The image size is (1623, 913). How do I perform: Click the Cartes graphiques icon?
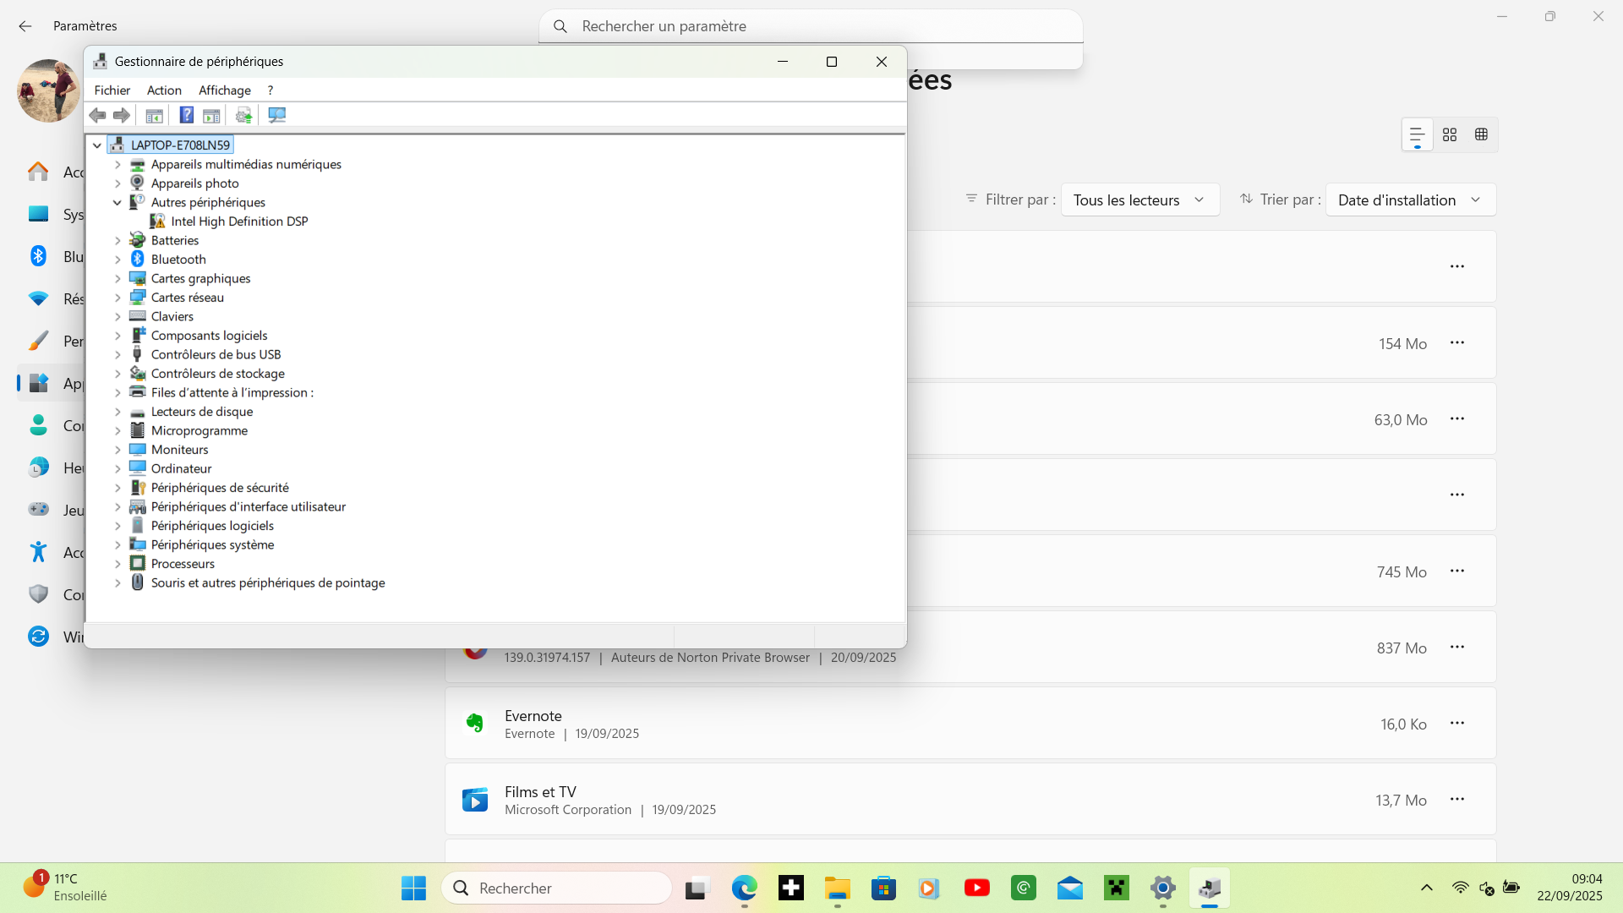pyautogui.click(x=138, y=278)
